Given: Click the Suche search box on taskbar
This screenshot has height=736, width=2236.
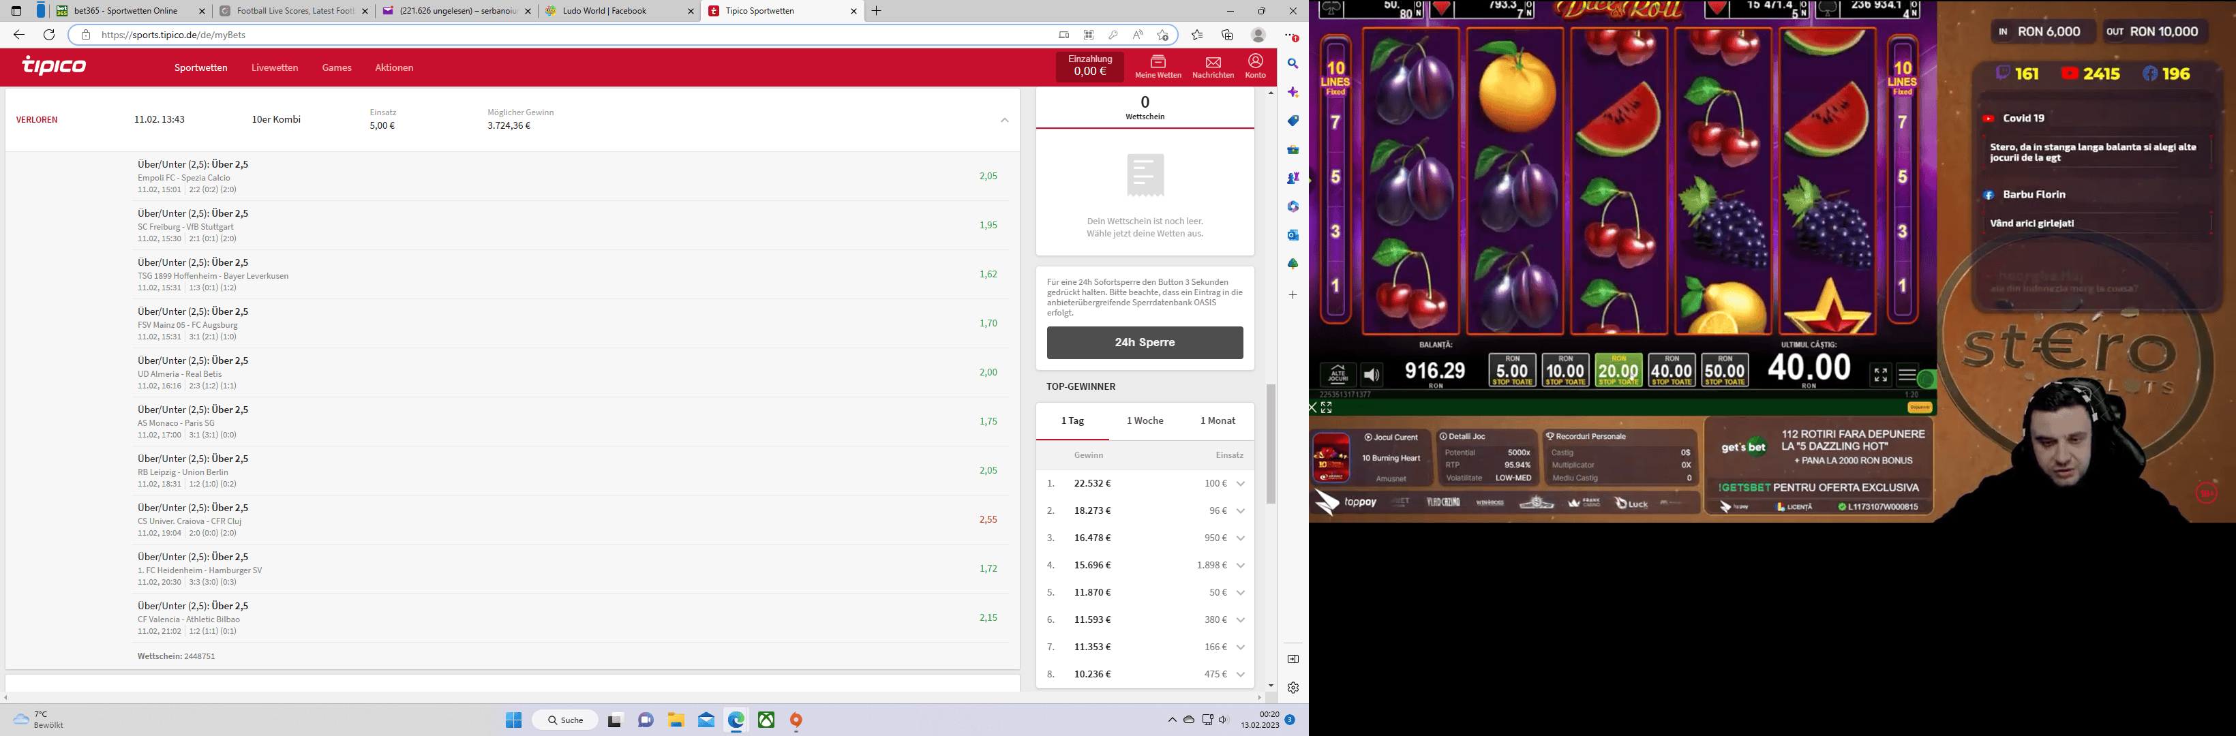Looking at the screenshot, I should (x=565, y=720).
